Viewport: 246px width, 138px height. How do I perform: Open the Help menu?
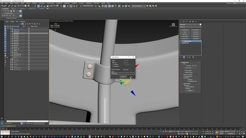tap(108, 3)
